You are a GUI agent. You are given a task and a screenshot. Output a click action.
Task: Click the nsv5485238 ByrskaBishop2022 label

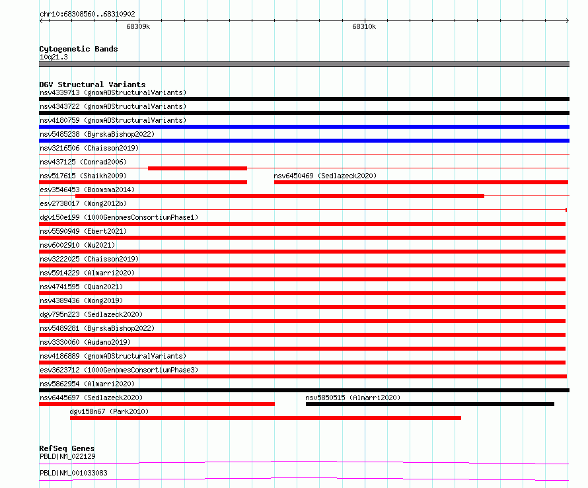[x=97, y=134]
